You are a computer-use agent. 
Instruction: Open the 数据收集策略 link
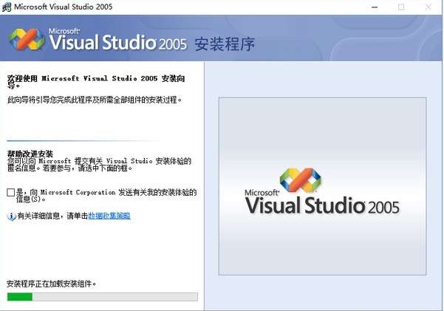109,216
